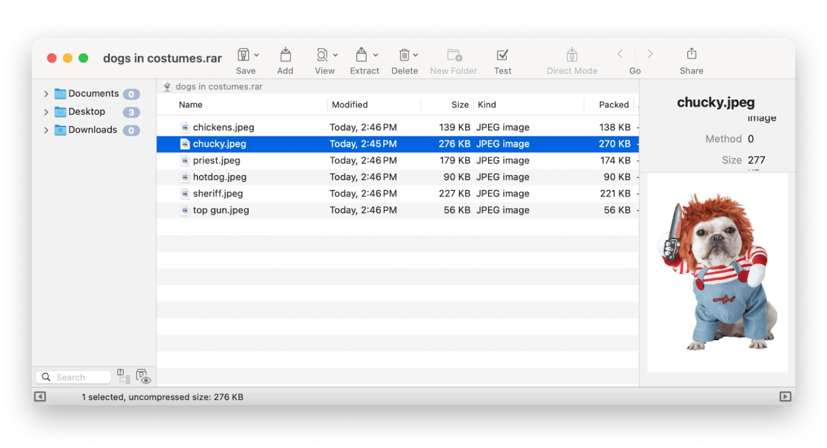Click the Save toolbar icon
Viewport: 827px width, 448px height.
(243, 55)
